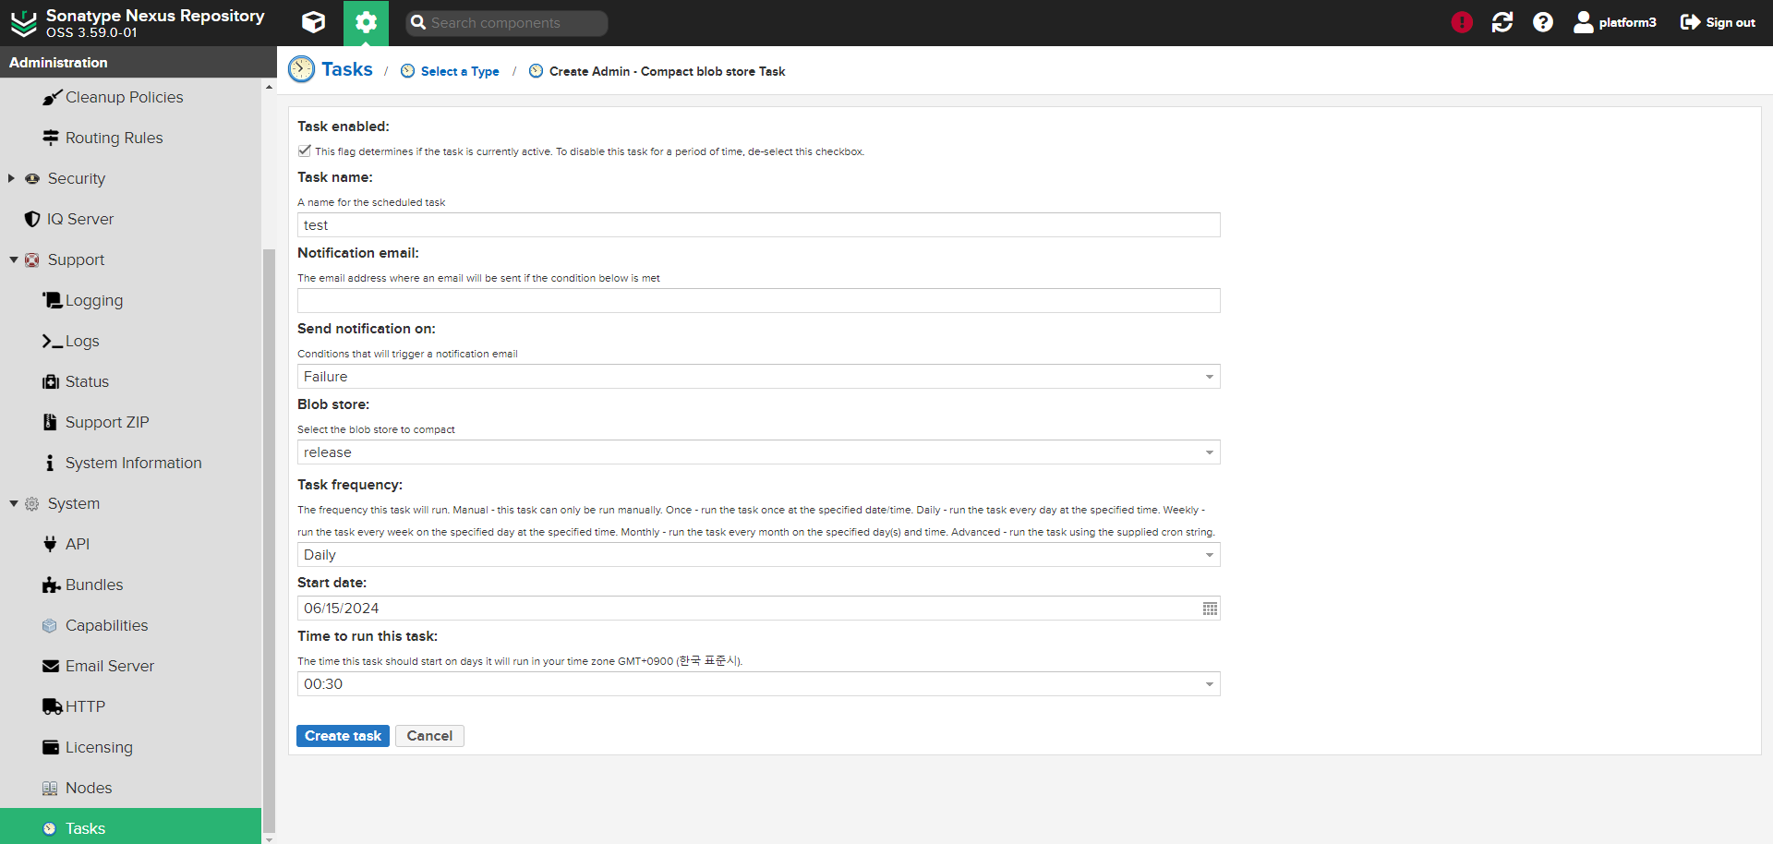1773x844 pixels.
Task: Click the Nodes icon in sidebar
Action: [50, 788]
